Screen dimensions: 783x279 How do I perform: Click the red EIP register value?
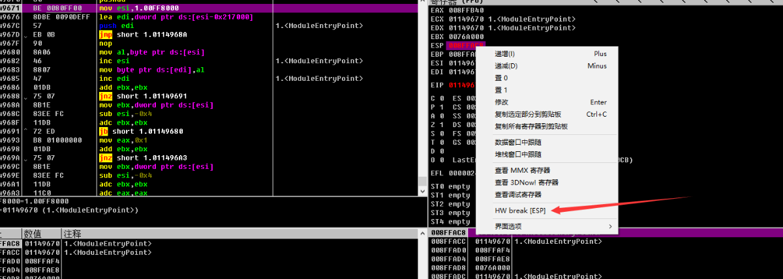(461, 85)
